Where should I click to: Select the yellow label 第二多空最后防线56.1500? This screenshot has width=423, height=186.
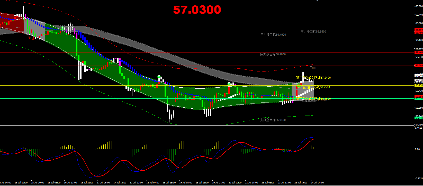click(x=313, y=99)
